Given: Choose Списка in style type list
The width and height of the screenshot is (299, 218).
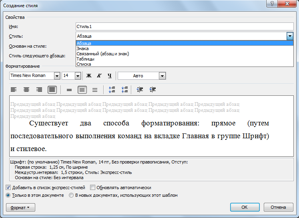Looking at the screenshot, I should pyautogui.click(x=185, y=64).
